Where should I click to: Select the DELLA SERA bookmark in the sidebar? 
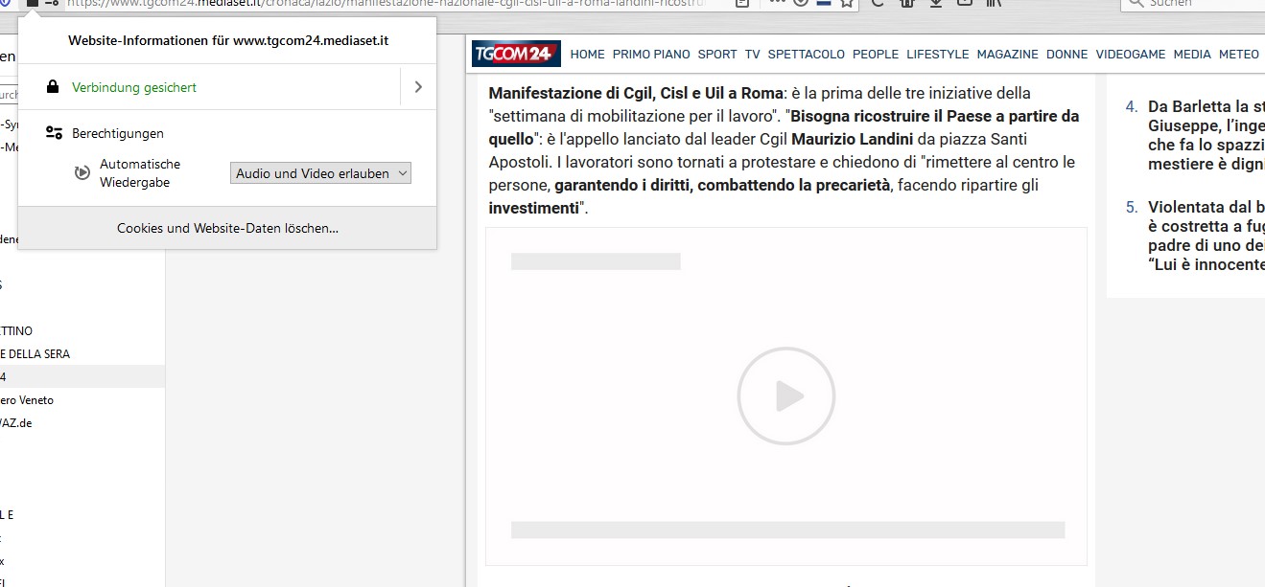pos(35,354)
